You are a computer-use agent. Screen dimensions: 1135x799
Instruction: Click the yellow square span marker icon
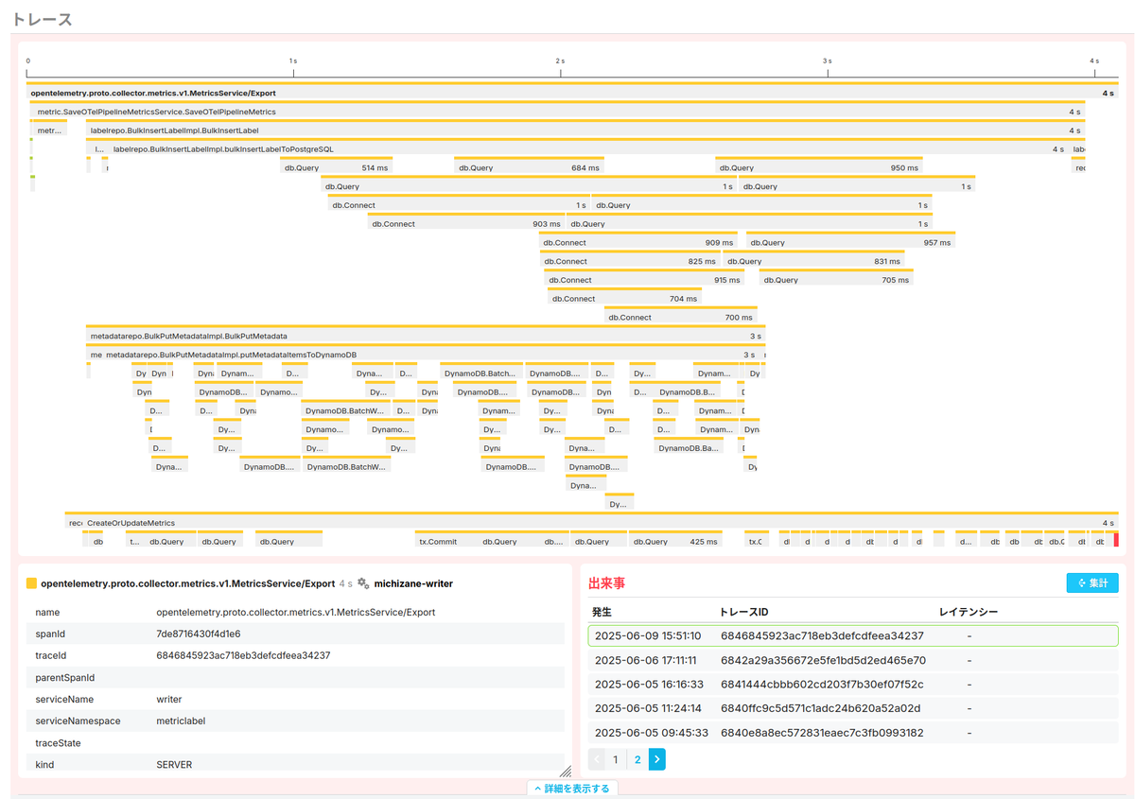coord(31,583)
